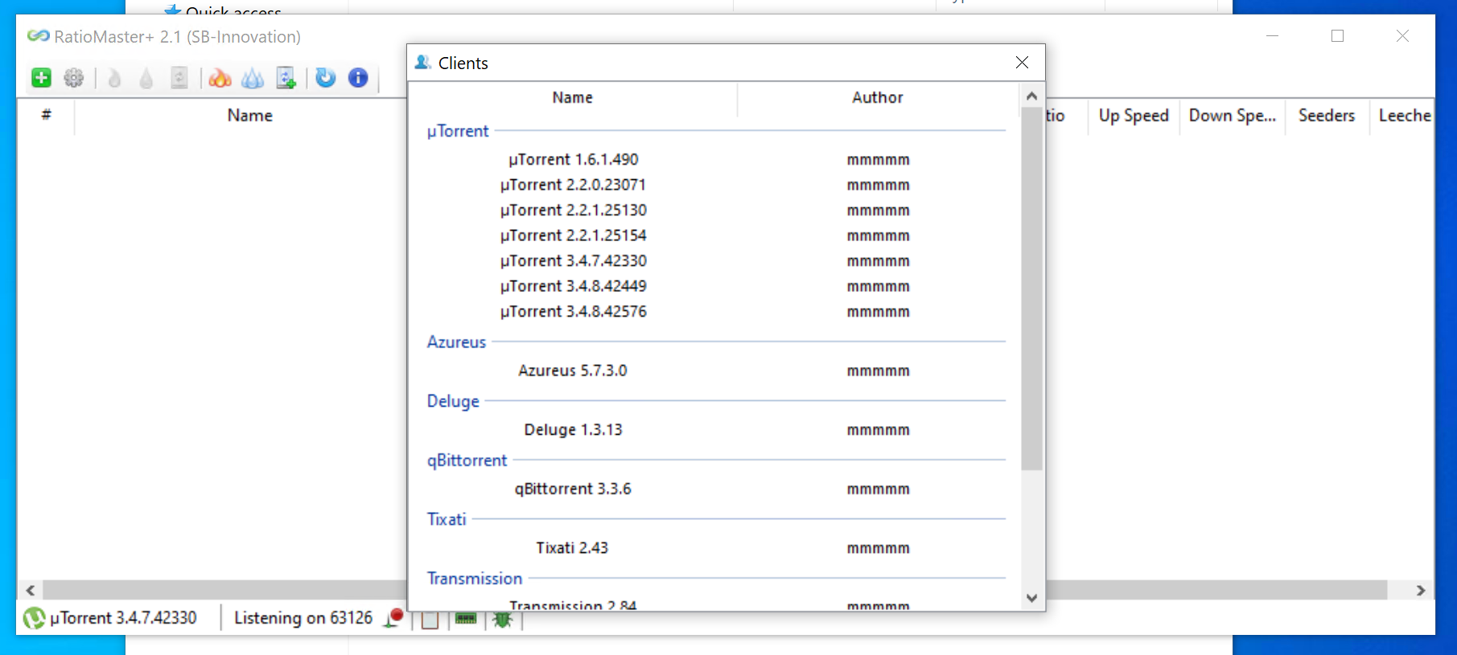Click the # column header in main window

(x=46, y=116)
